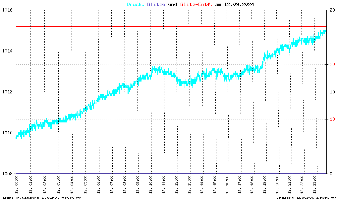Click the "12. 19:00" time axis label
The image size is (338, 200).
tap(264, 184)
